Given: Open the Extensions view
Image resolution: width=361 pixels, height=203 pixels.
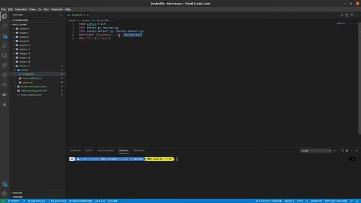Looking at the screenshot, I should [5, 65].
